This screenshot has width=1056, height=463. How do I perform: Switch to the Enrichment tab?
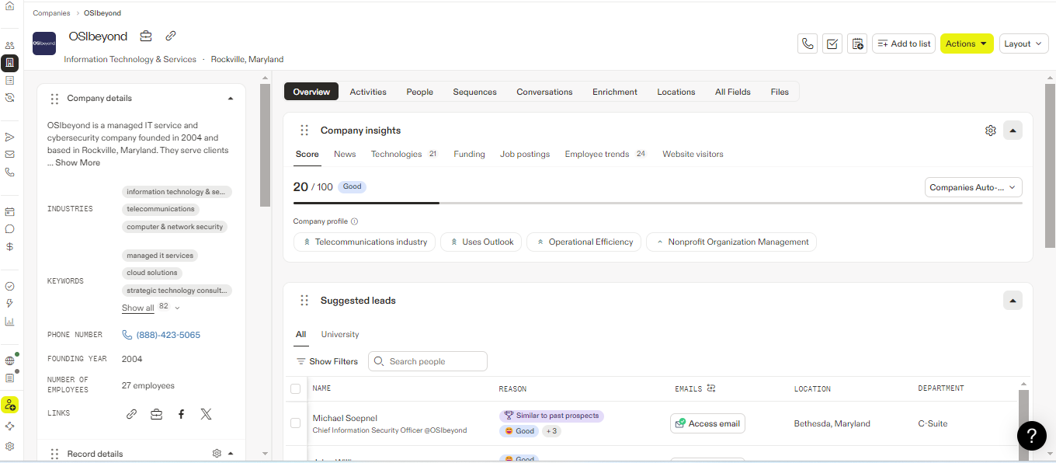click(x=614, y=92)
